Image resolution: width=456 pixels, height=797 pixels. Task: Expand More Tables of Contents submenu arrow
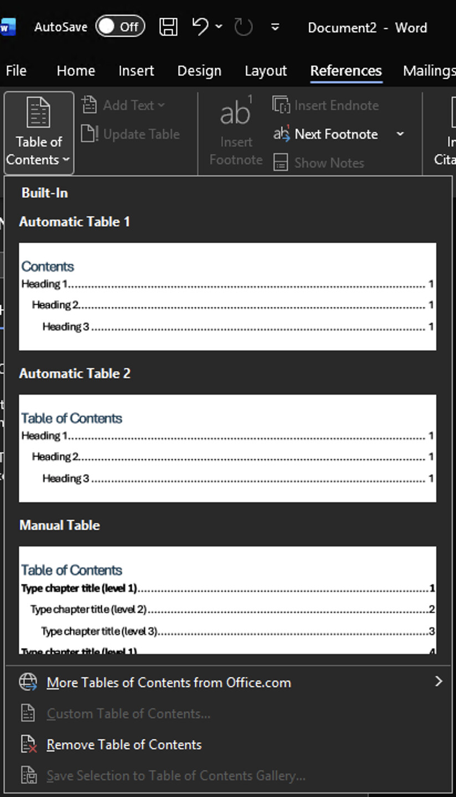439,682
